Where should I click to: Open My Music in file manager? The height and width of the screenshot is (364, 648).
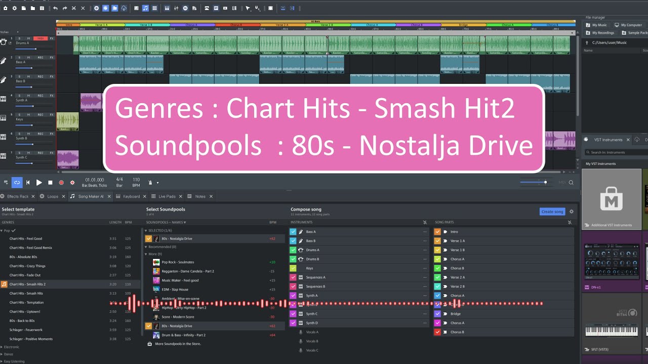(x=596, y=25)
